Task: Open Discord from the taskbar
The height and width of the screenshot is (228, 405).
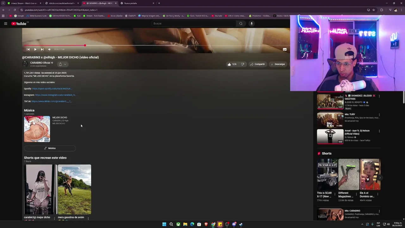Action: pyautogui.click(x=234, y=224)
